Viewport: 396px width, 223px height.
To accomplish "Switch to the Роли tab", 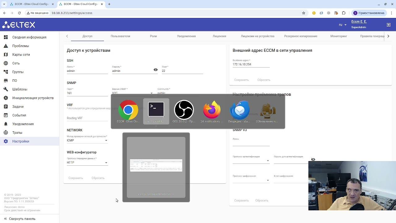I will 153,36.
